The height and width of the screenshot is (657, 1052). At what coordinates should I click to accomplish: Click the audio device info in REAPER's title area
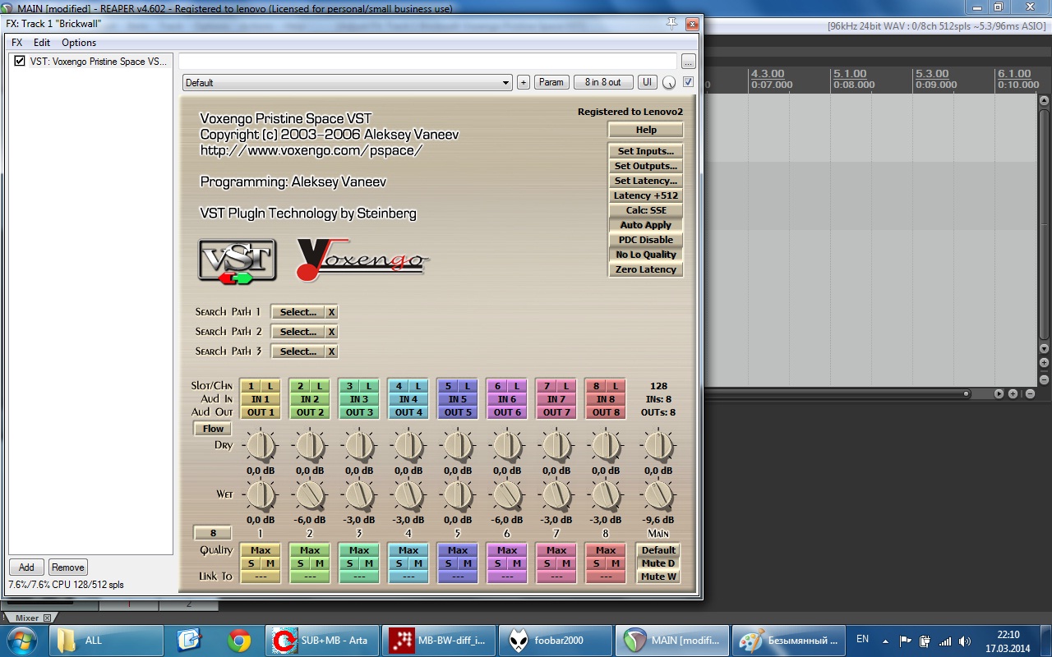938,25
